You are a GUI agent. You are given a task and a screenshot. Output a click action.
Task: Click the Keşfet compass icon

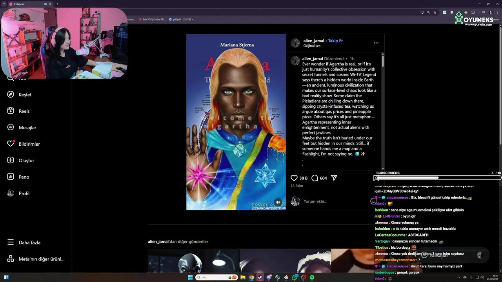11,94
